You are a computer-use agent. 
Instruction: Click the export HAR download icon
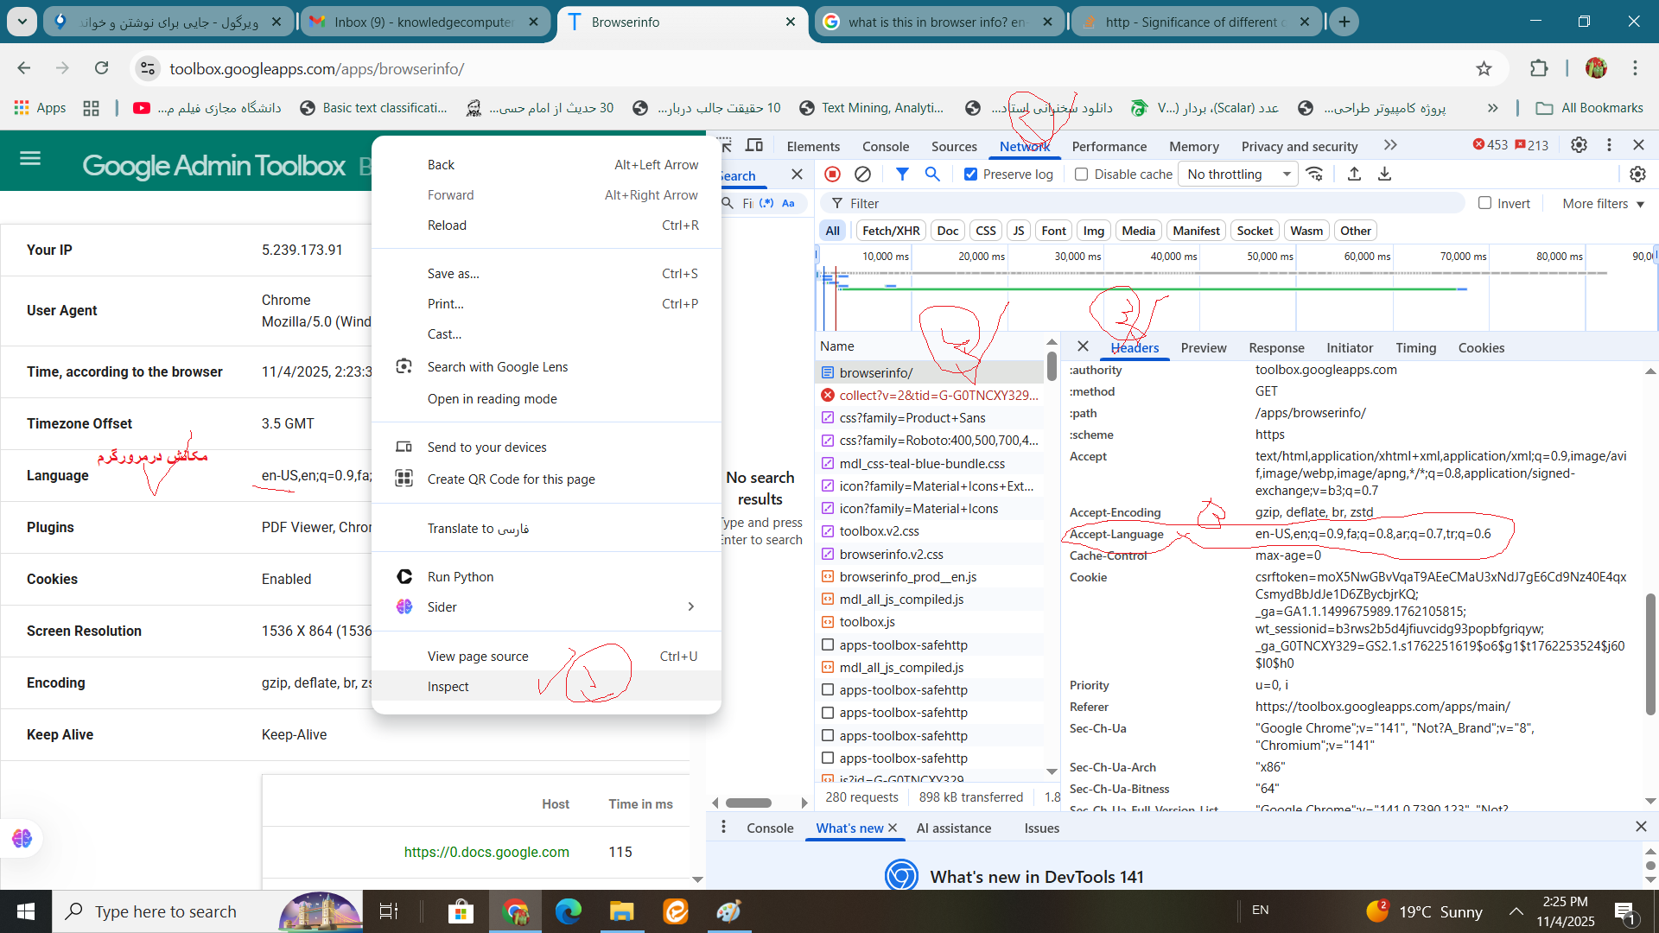click(x=1384, y=175)
